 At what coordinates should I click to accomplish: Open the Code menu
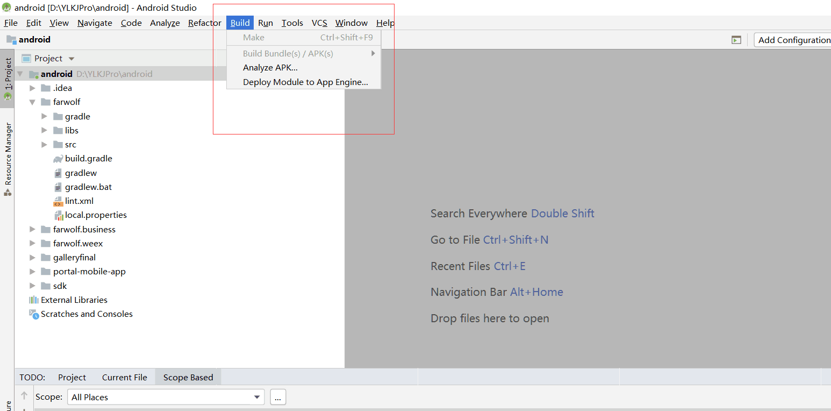pyautogui.click(x=131, y=23)
